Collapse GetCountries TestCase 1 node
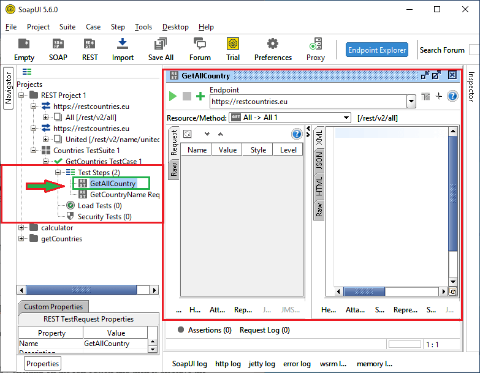This screenshot has height=373, width=480. coord(45,161)
